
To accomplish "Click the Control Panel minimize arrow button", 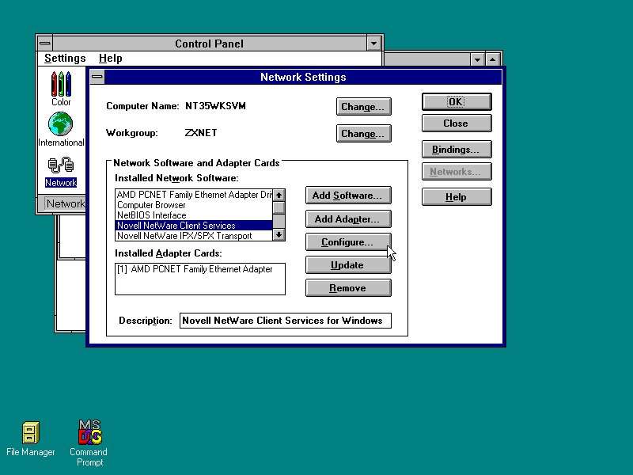I will (x=373, y=44).
